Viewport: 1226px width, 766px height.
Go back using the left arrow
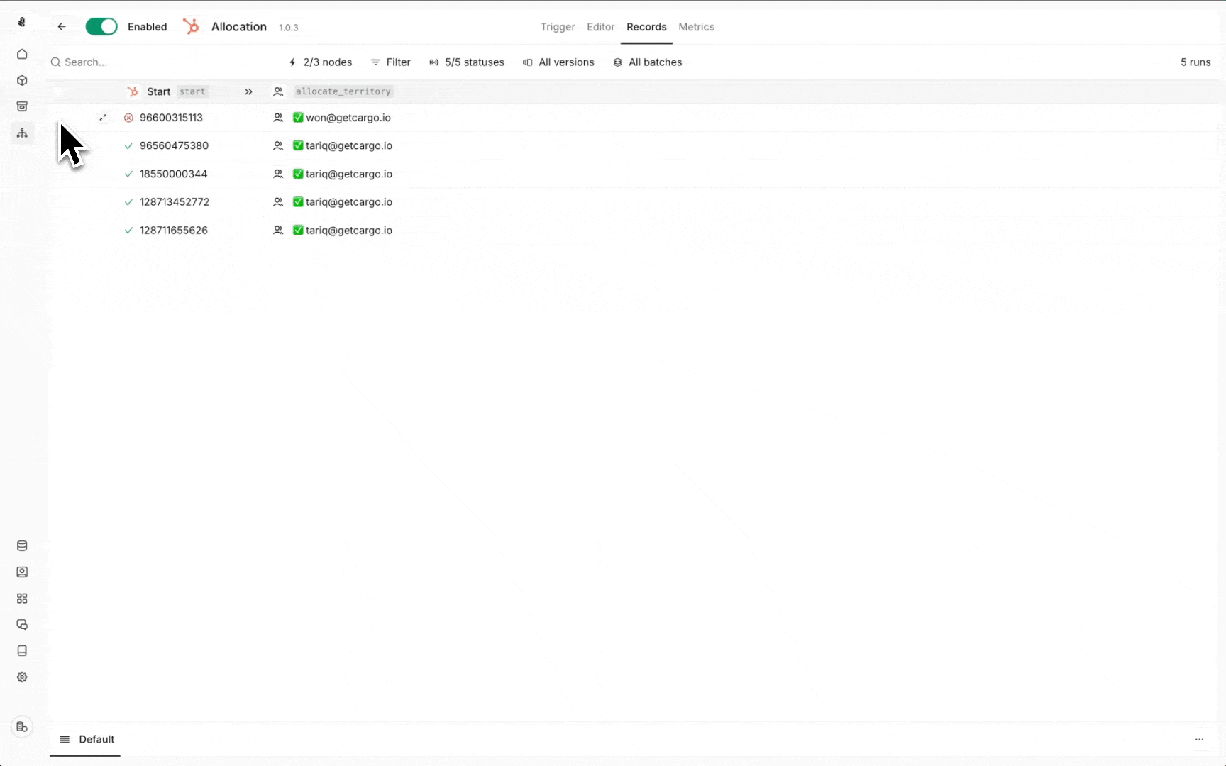click(x=62, y=27)
